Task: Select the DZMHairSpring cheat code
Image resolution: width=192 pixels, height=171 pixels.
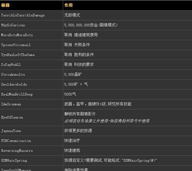Action: point(14,161)
